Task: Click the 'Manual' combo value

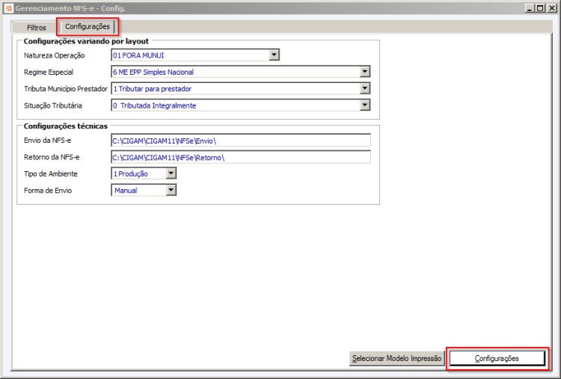Action: pos(126,191)
